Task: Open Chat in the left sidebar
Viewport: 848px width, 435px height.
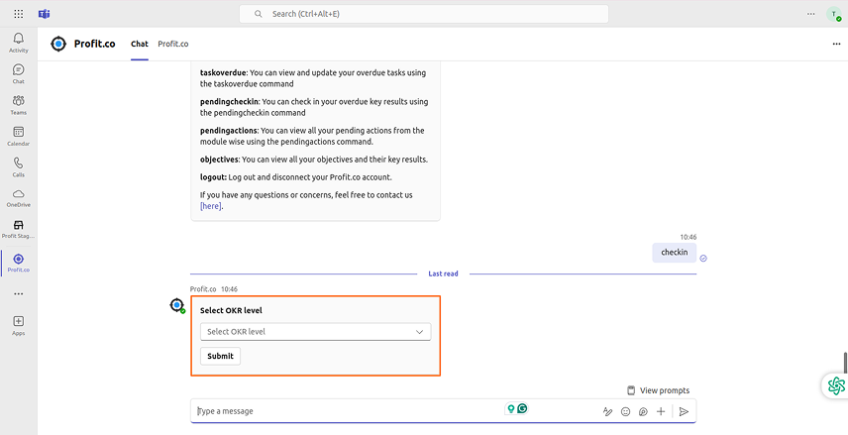Action: pyautogui.click(x=19, y=73)
